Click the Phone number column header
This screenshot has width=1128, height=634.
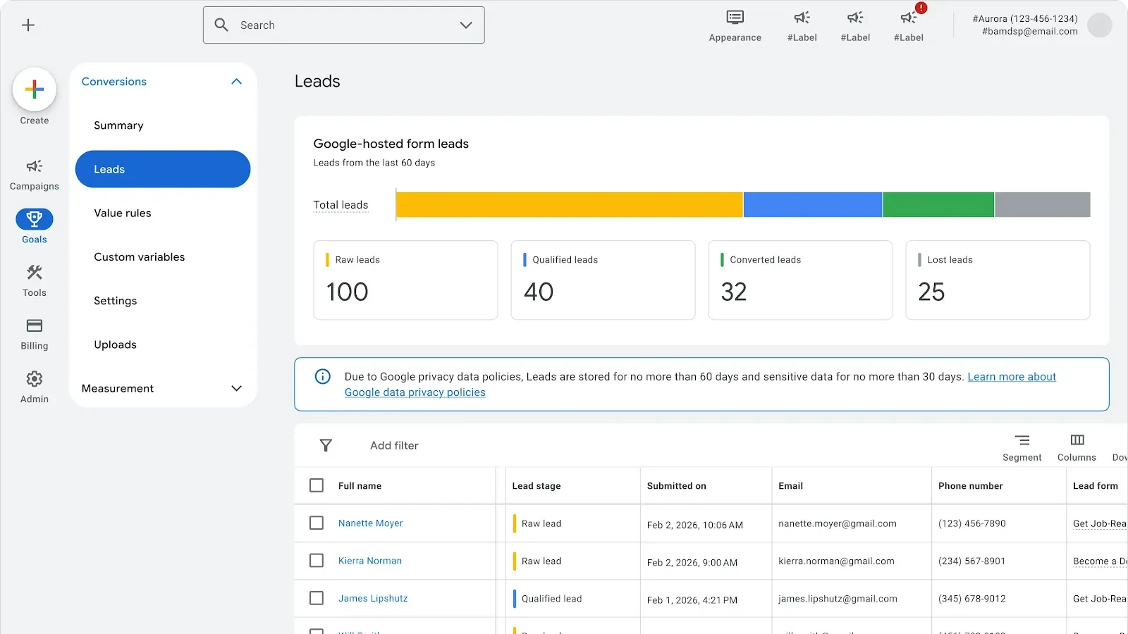click(970, 486)
